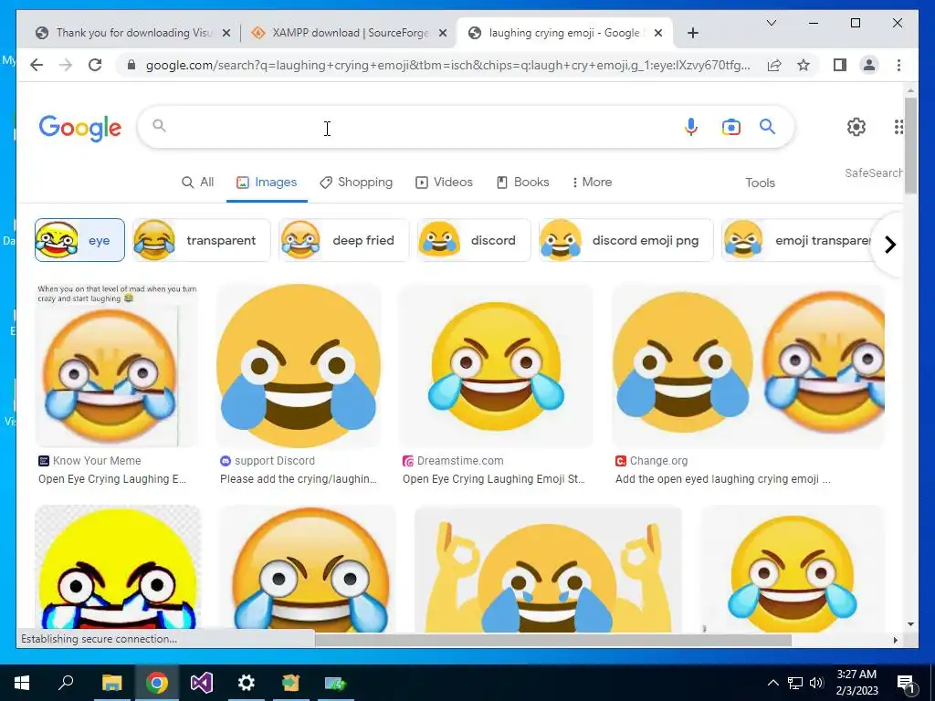Click the vertical page scrollbar thumb
Screen dimensions: 935x701
(910, 145)
